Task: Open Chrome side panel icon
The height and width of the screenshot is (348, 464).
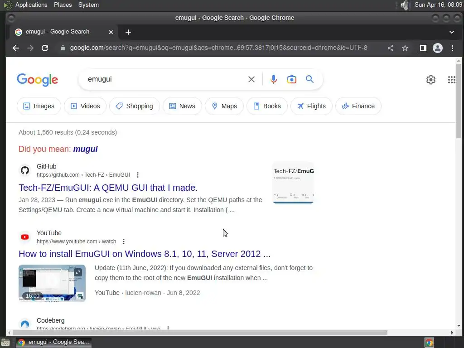Action: point(423,48)
